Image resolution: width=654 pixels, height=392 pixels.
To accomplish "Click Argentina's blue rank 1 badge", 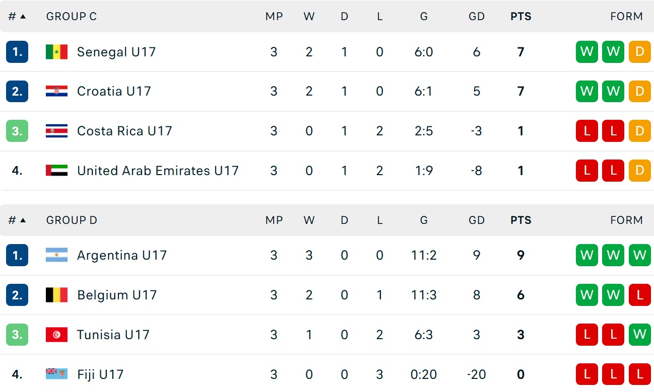I will coord(17,255).
